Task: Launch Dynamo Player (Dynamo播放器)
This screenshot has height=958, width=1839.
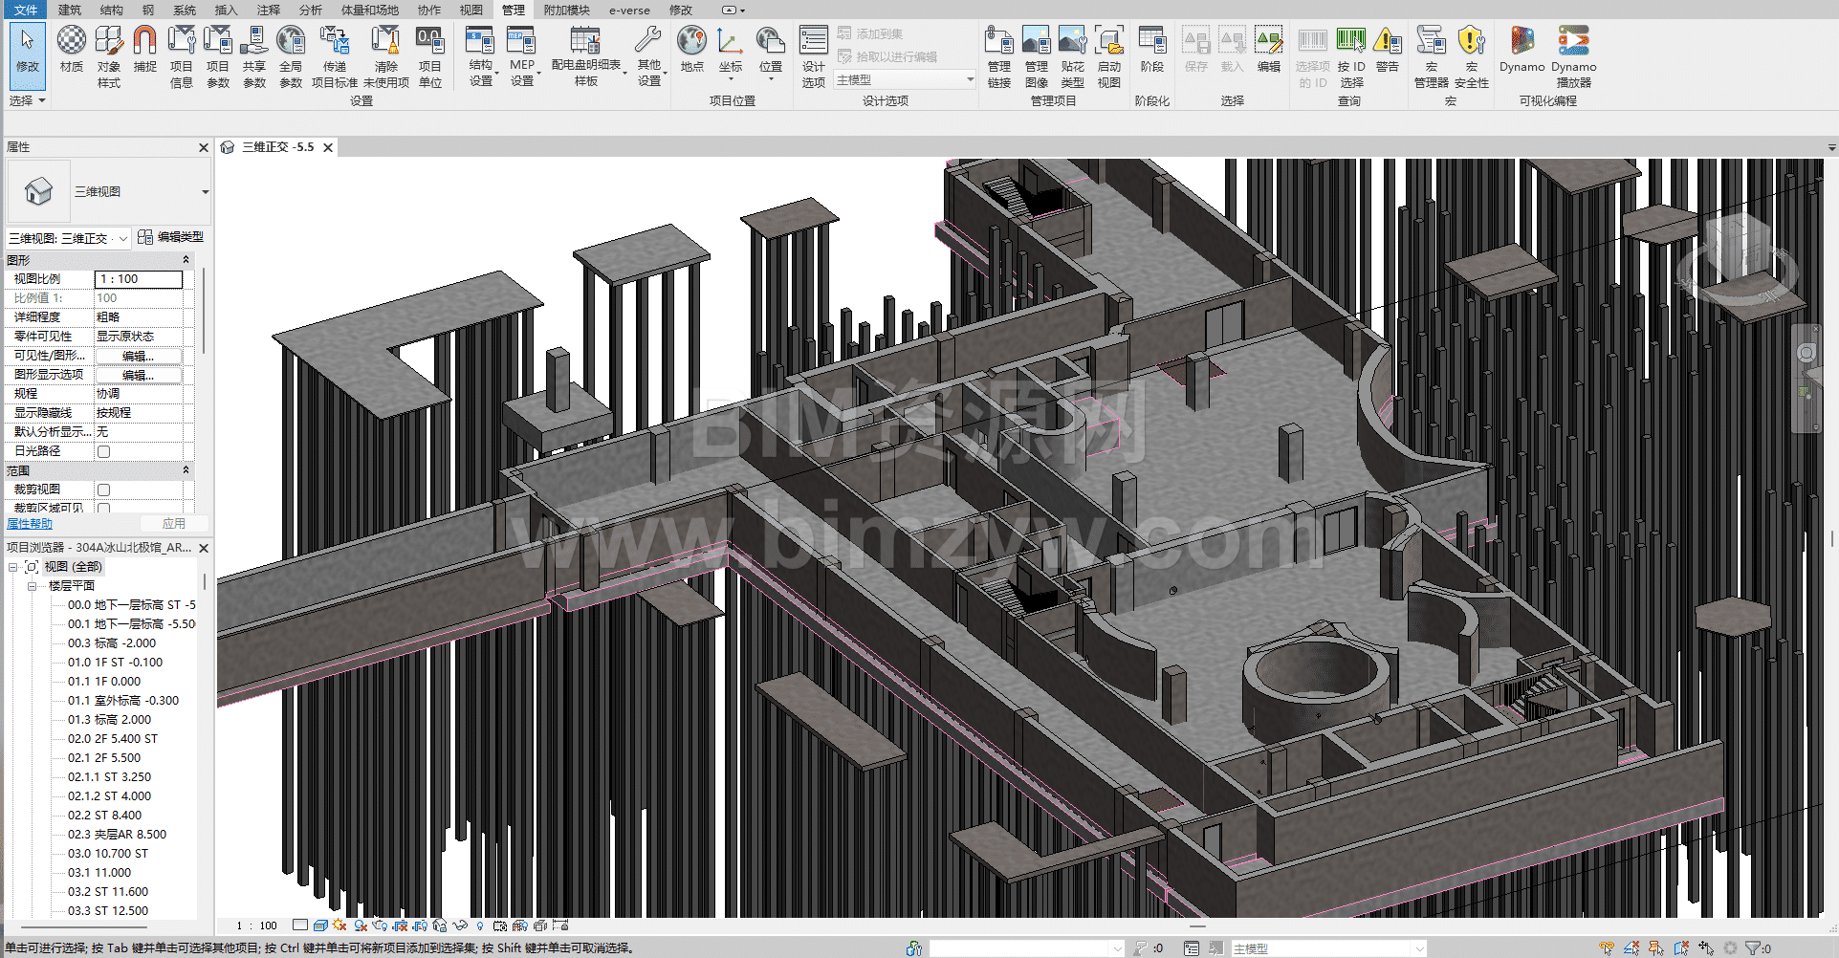Action: [1574, 57]
